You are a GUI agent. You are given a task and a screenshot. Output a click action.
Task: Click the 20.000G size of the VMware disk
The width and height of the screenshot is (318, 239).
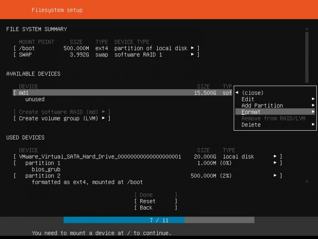click(205, 156)
